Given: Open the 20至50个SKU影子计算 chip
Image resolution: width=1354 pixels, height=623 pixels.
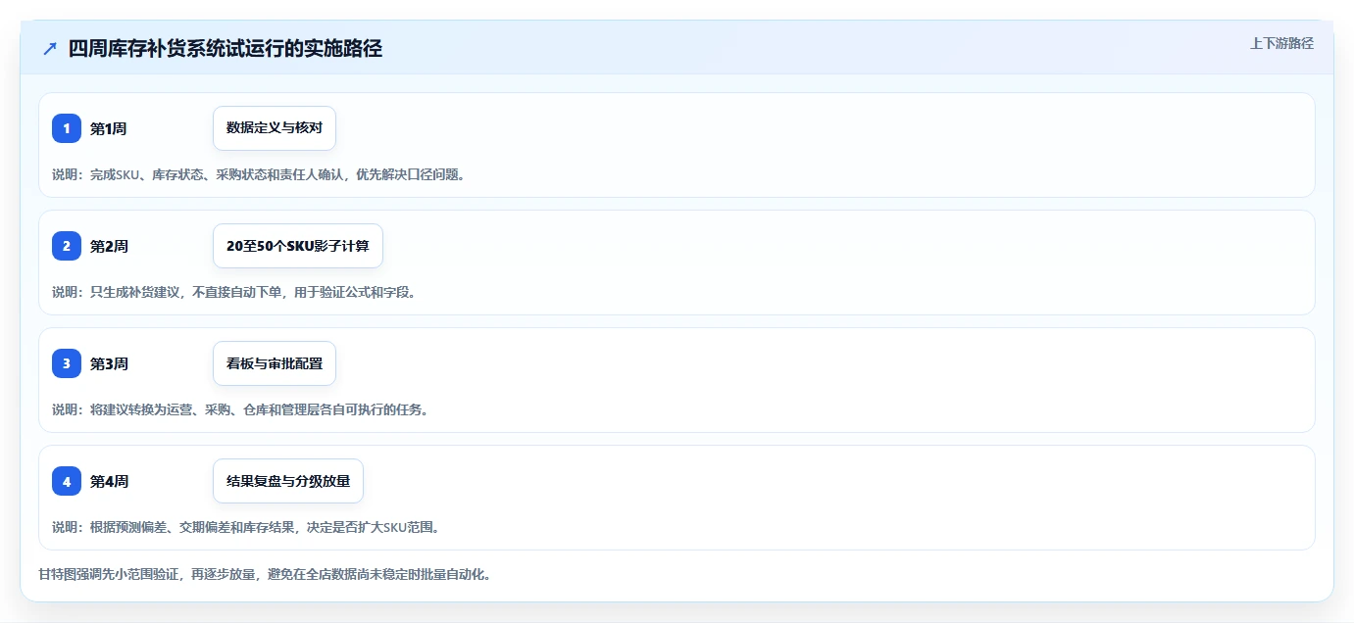Looking at the screenshot, I should click(x=298, y=246).
